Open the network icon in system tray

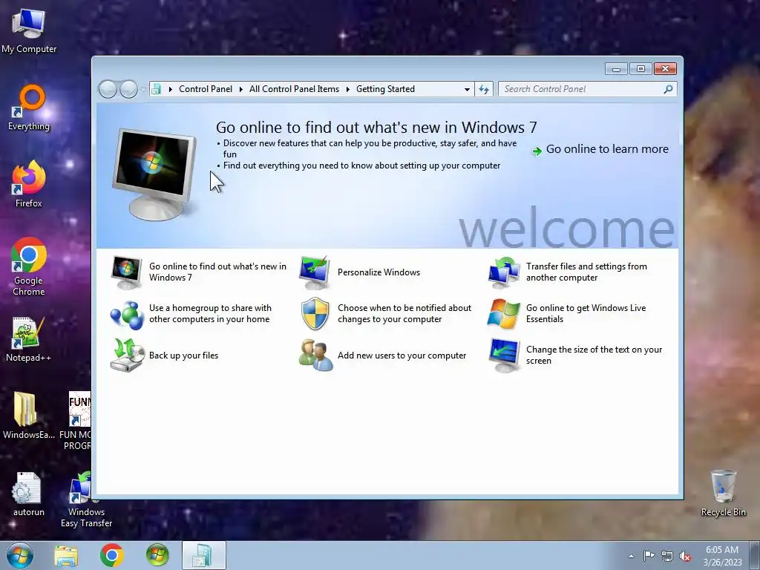(667, 556)
